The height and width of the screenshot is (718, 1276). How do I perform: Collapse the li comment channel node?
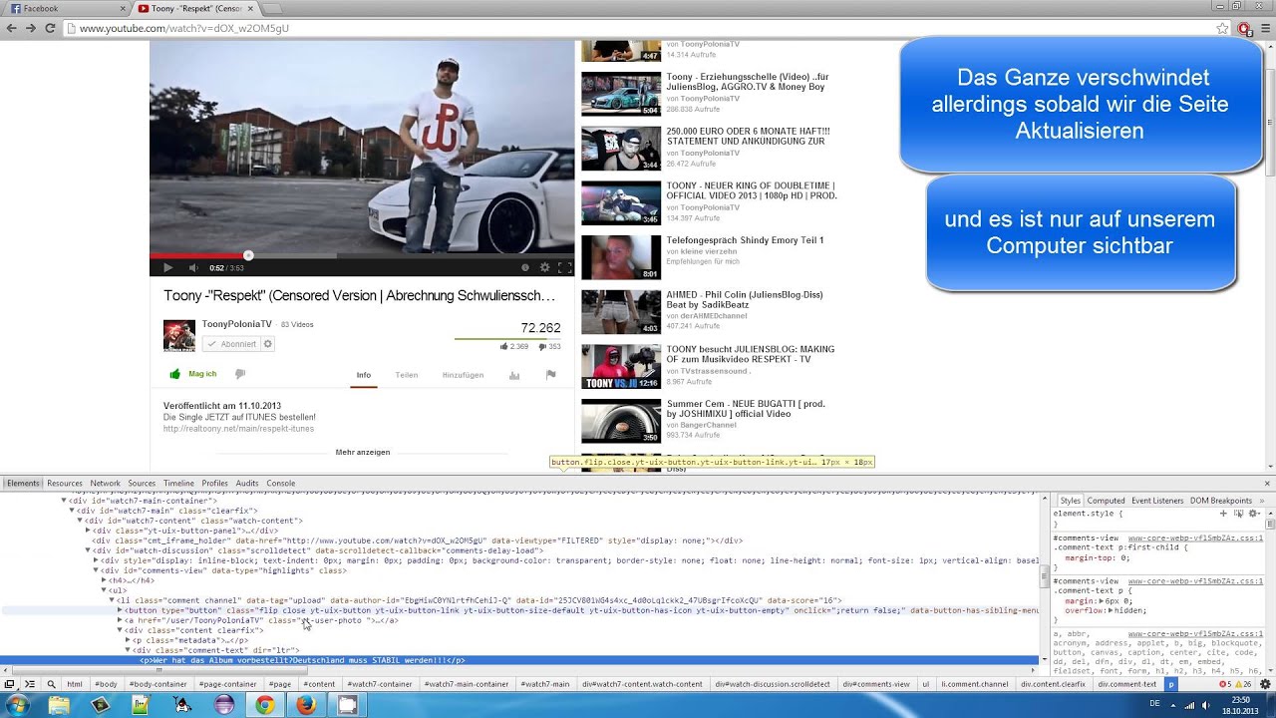(112, 600)
